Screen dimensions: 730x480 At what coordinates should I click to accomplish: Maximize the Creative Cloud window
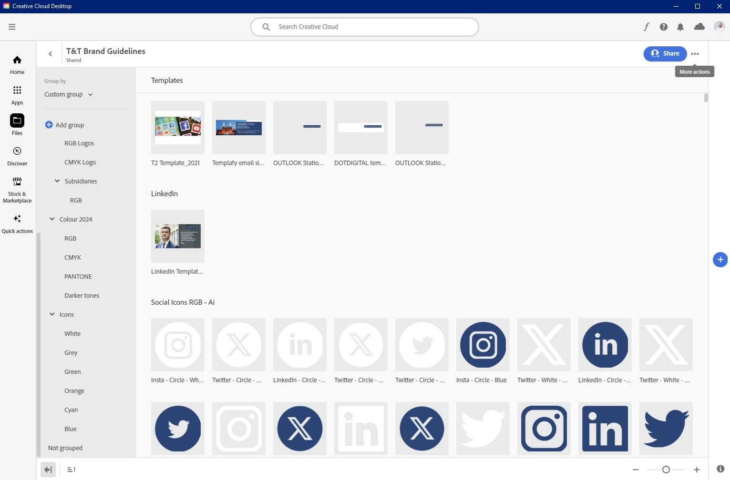tap(698, 6)
